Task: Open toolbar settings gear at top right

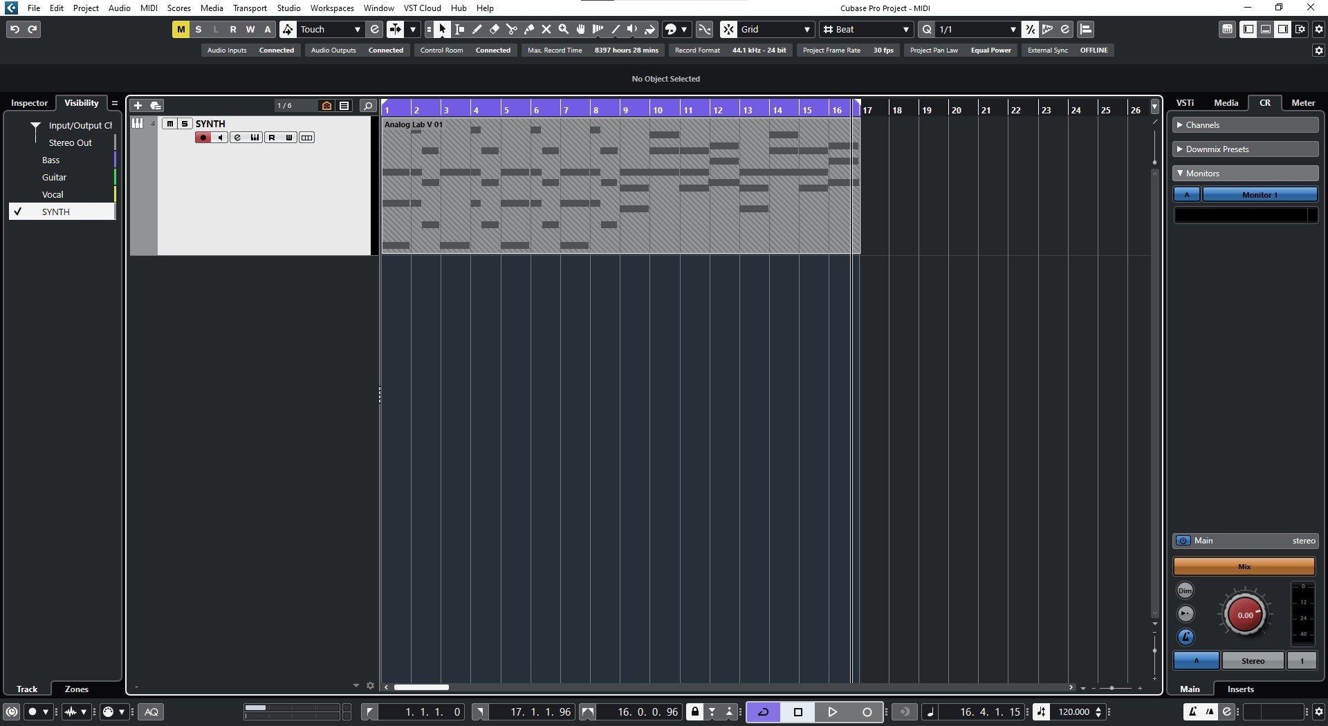Action: [x=1319, y=29]
